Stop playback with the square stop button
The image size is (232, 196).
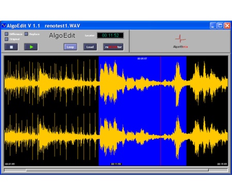[x=11, y=47]
